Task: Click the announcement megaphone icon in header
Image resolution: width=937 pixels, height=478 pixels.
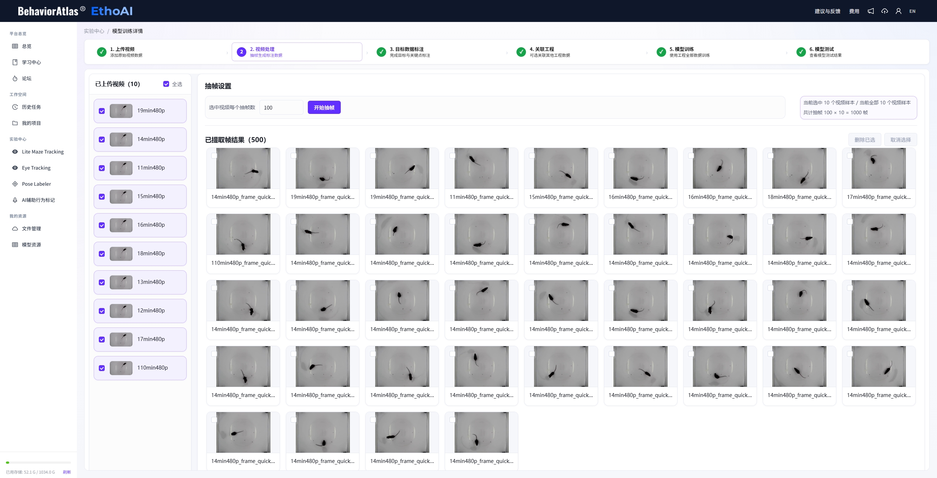Action: 871,11
